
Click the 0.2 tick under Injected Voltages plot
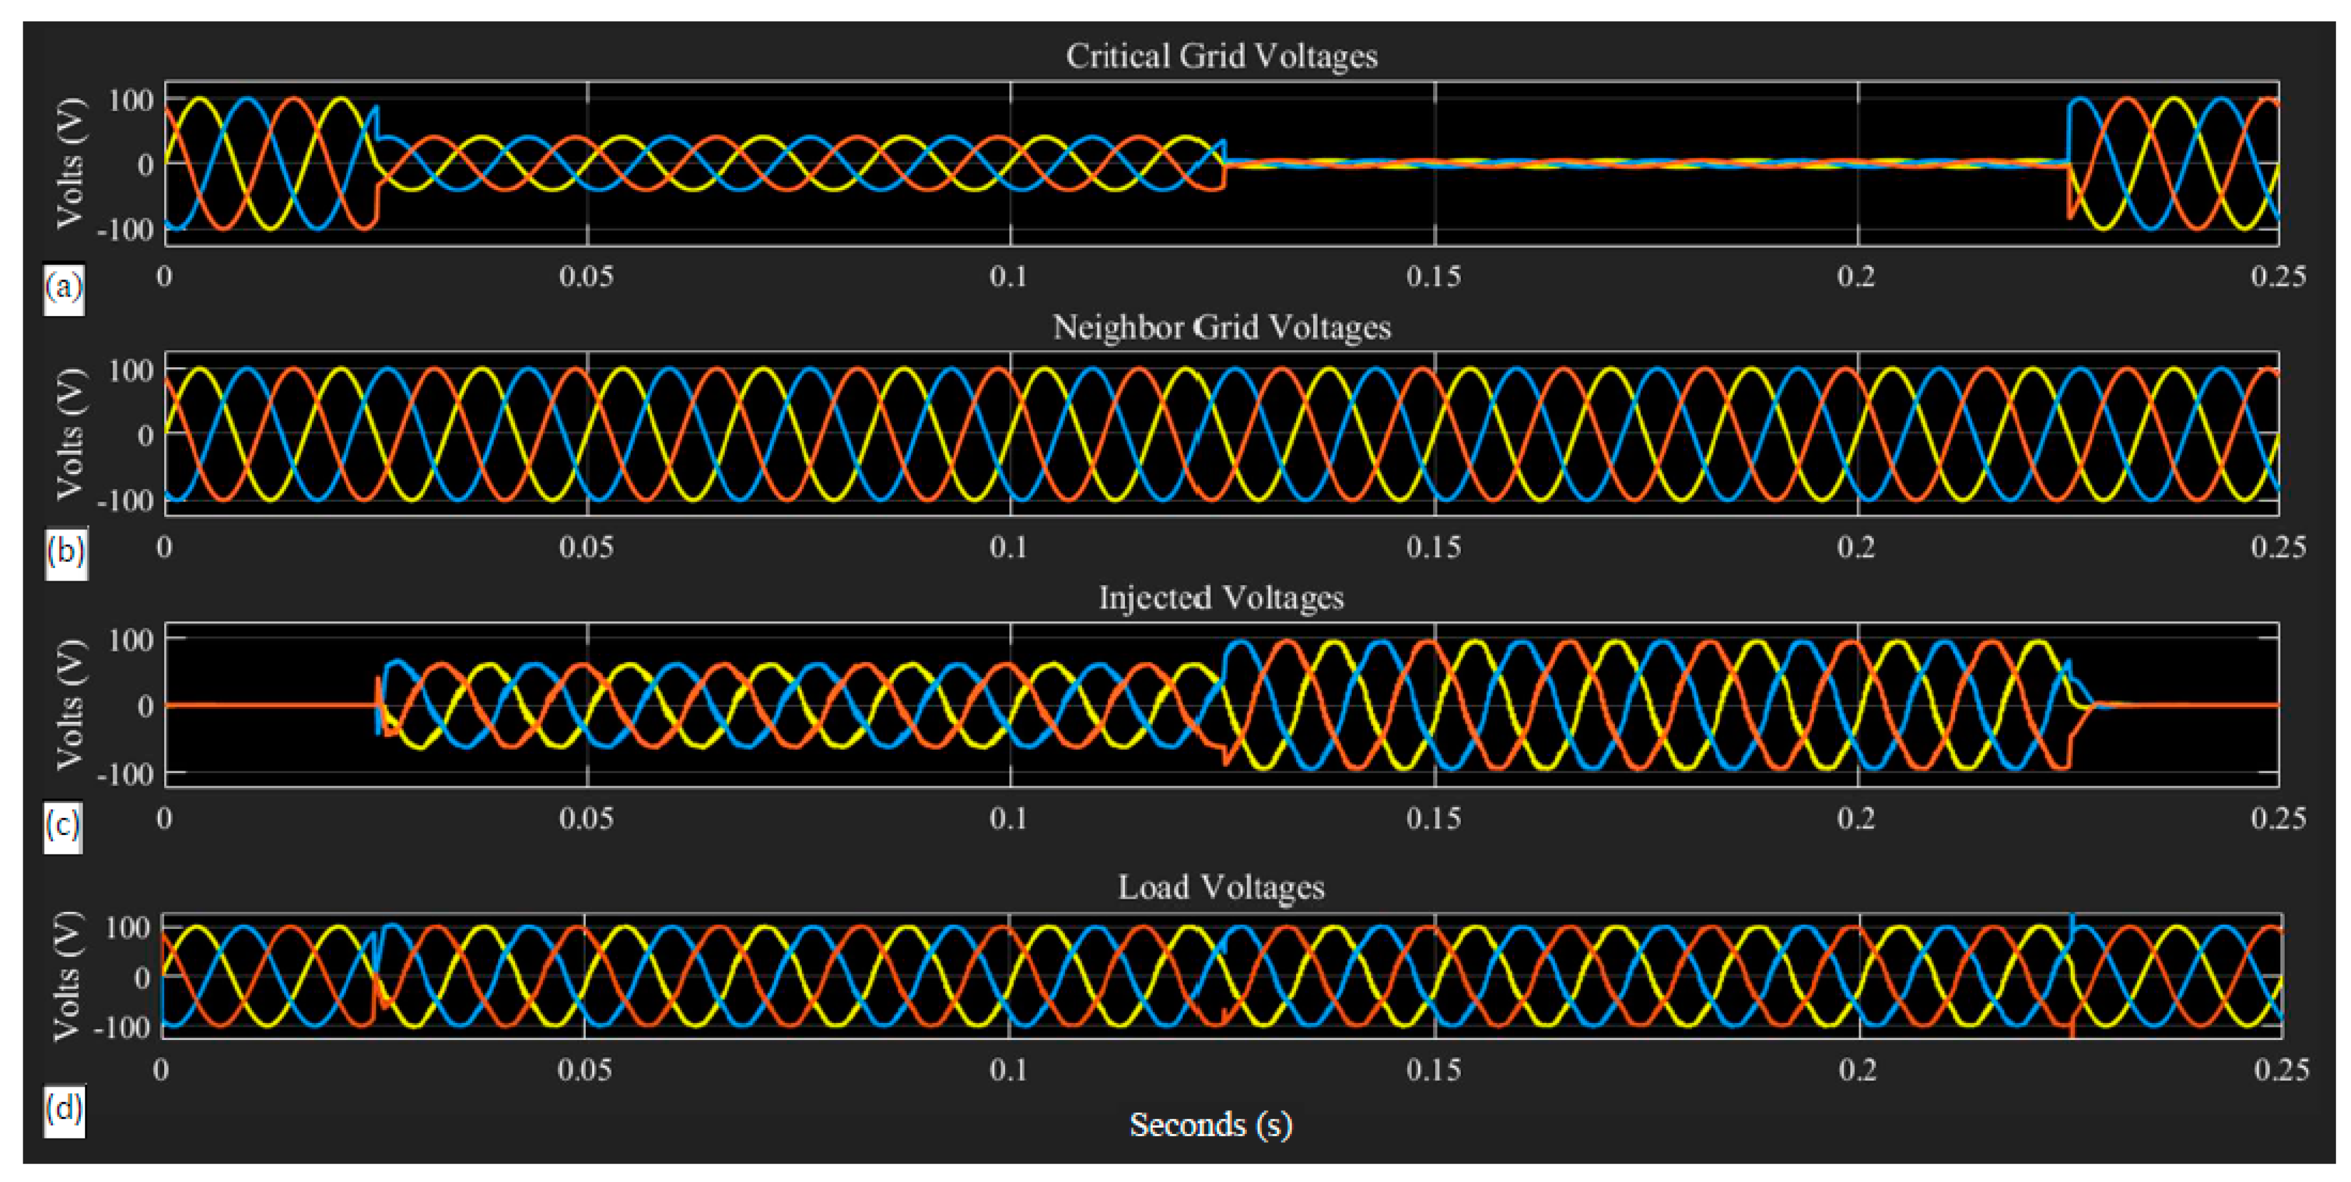click(1856, 819)
